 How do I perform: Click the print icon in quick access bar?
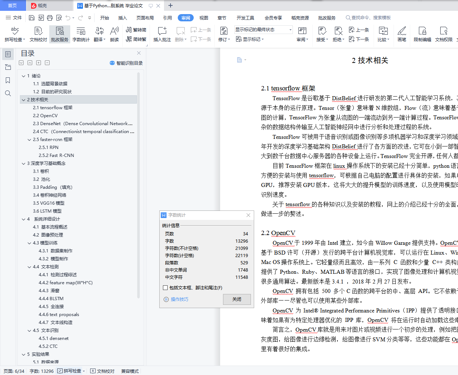coord(50,18)
